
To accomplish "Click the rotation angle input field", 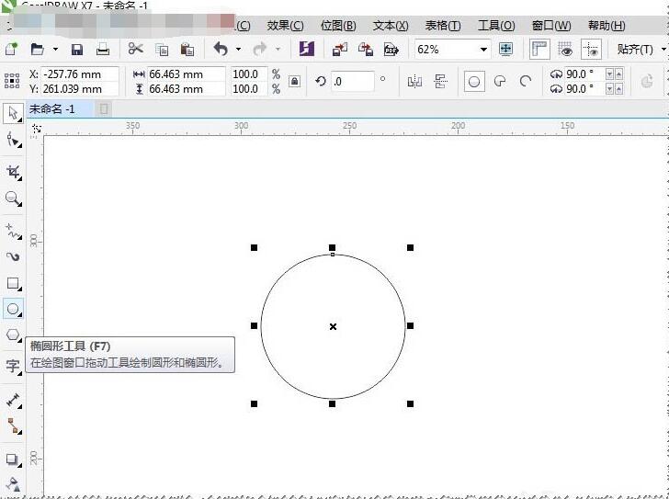I will click(x=353, y=82).
